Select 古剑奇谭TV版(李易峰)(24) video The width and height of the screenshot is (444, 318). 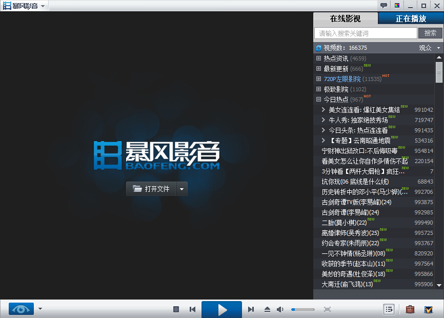tap(356, 202)
